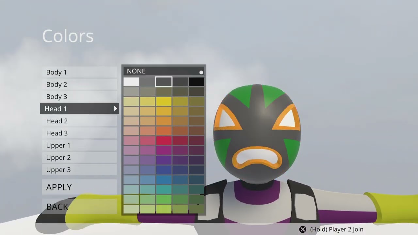Choose the vivid crimson red swatch
The width and height of the screenshot is (418, 235).
point(164,141)
